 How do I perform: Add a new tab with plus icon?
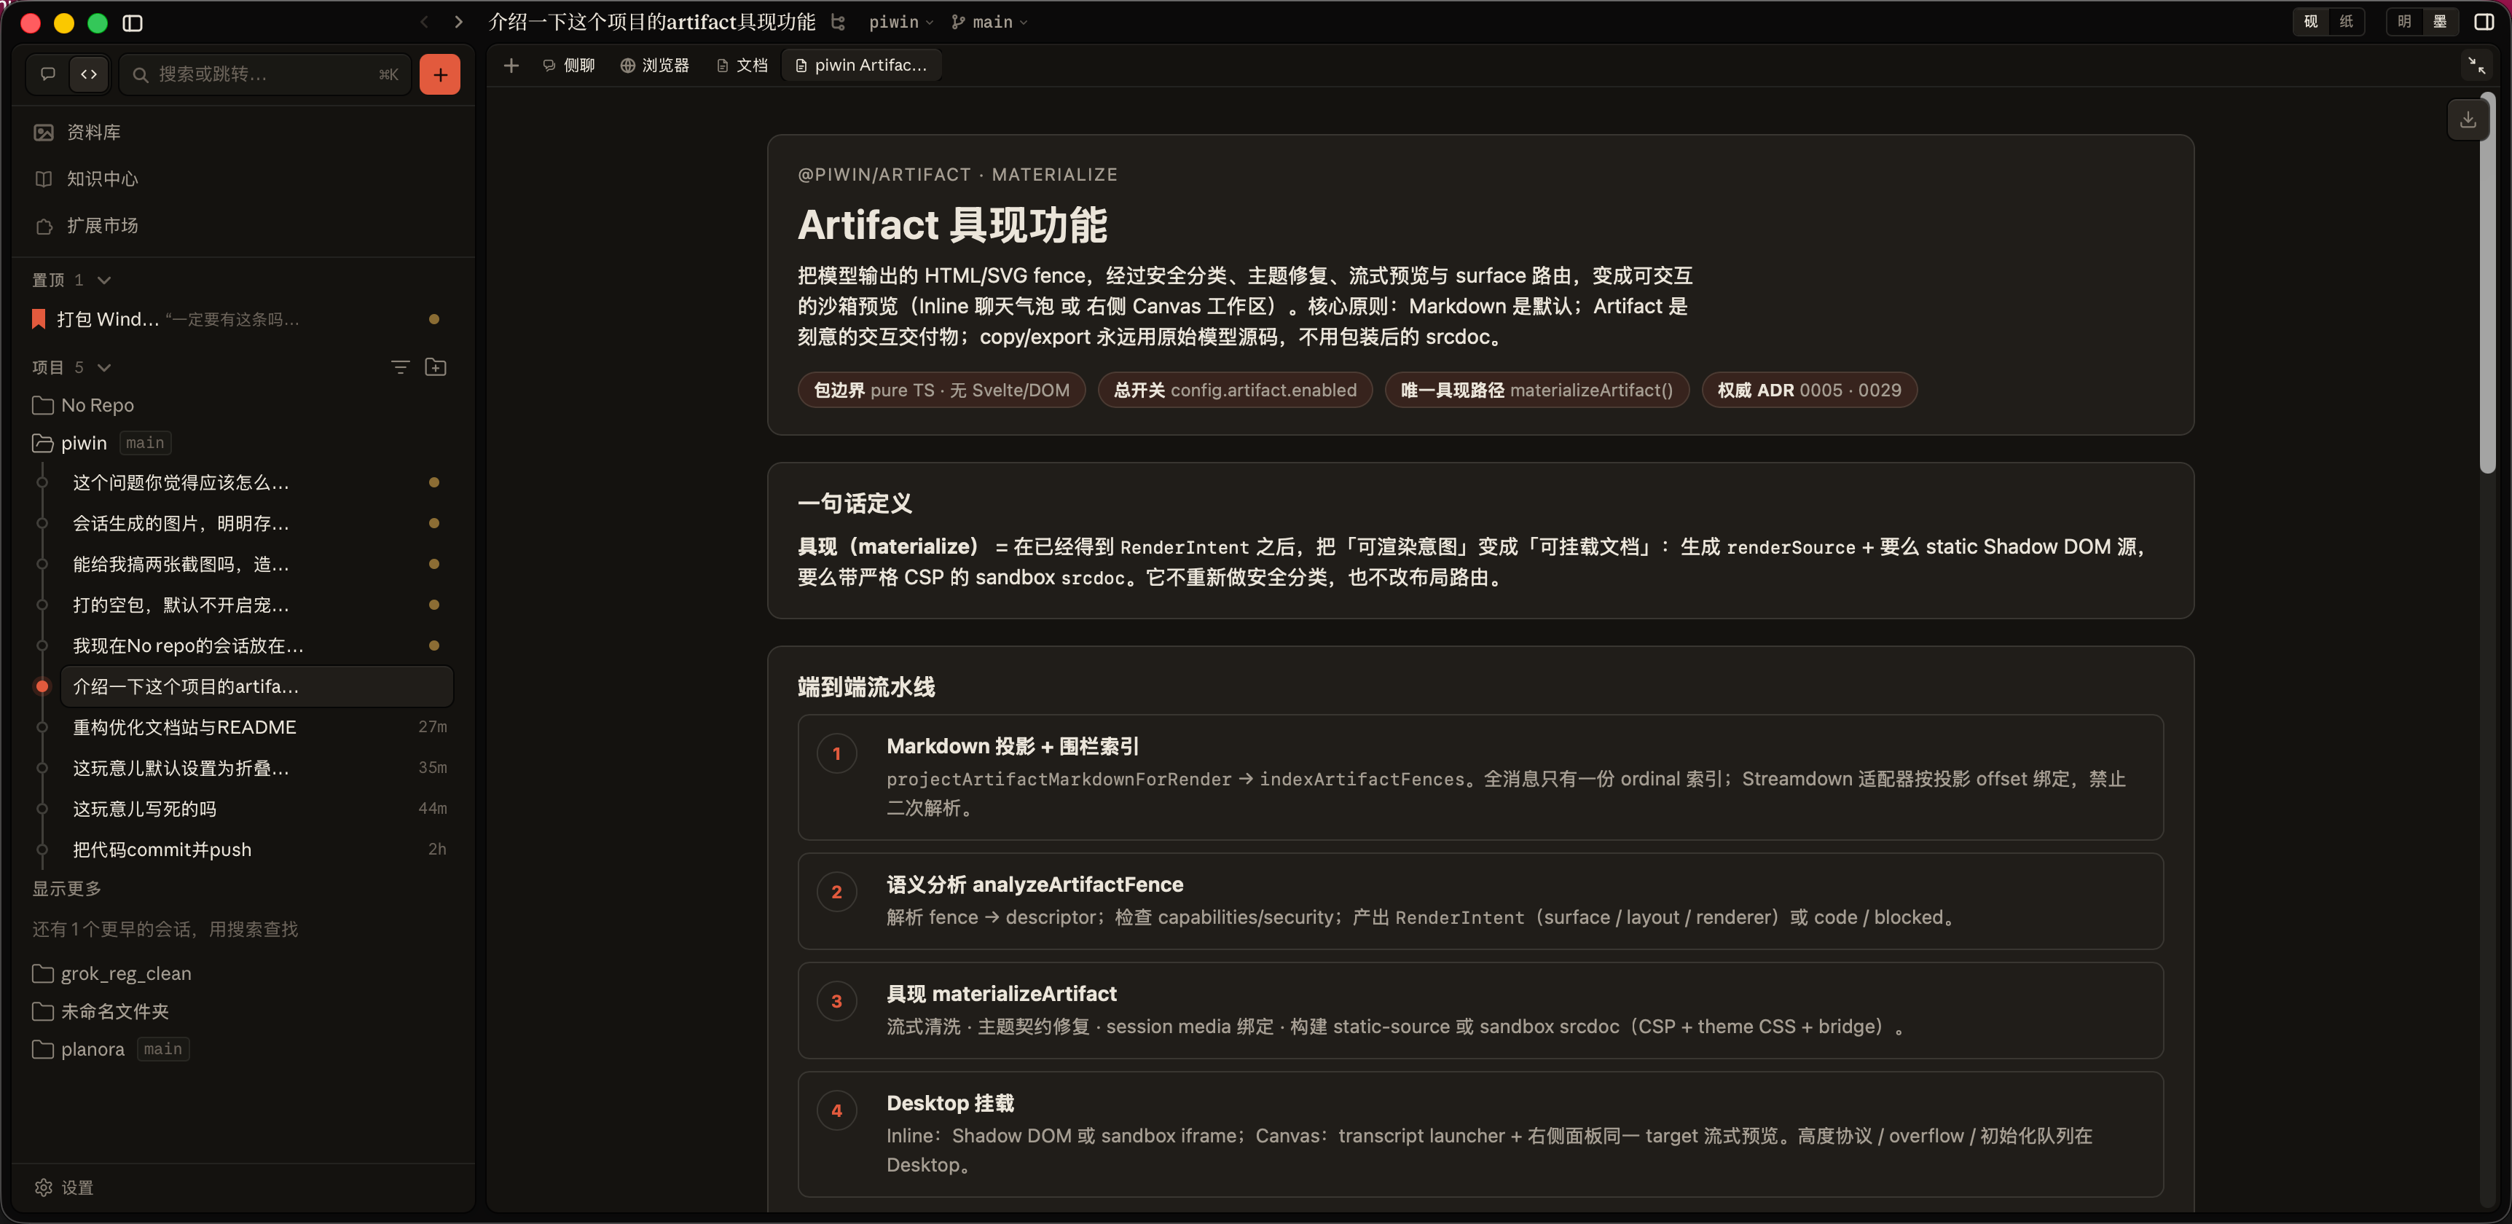pyautogui.click(x=511, y=66)
